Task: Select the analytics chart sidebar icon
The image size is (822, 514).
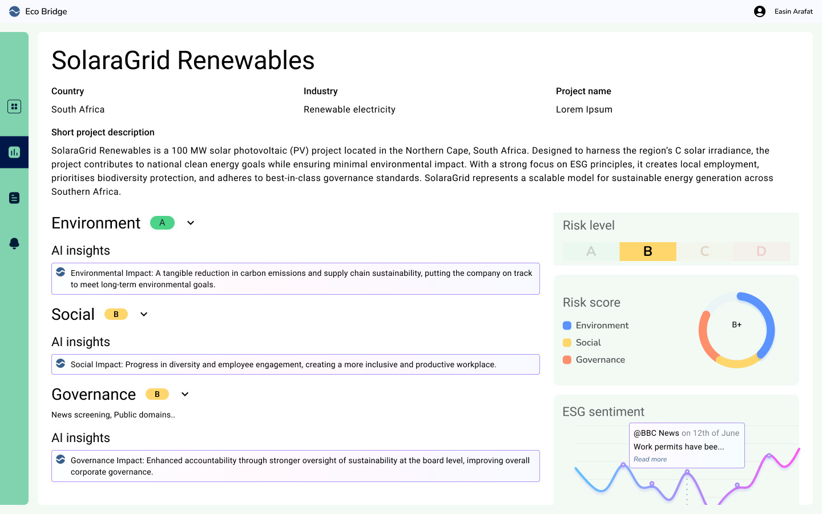Action: [x=14, y=152]
